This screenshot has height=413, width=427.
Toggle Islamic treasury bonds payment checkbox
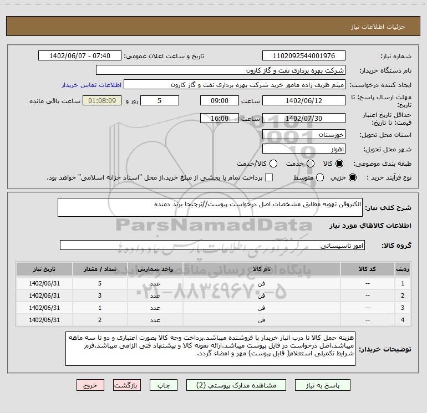coord(269,177)
